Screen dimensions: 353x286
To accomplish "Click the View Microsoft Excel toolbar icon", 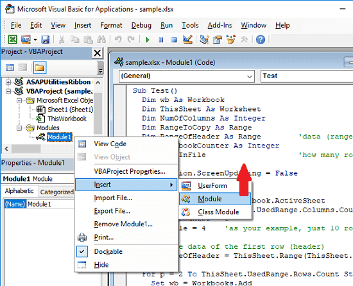I will click(13, 40).
